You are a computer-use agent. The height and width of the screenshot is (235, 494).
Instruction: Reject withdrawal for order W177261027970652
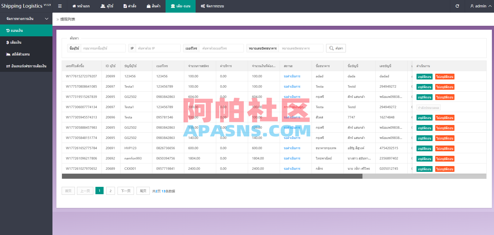point(445,169)
